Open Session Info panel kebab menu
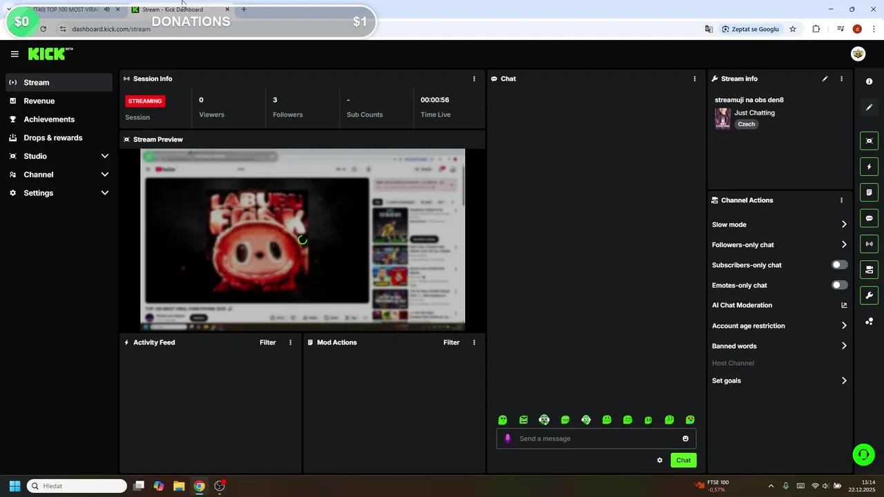Viewport: 884px width, 497px height. 474,79
